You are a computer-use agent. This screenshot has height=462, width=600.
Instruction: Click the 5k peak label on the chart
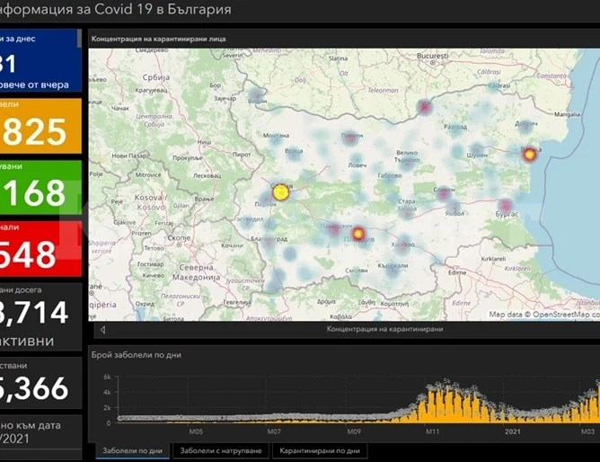point(447,380)
